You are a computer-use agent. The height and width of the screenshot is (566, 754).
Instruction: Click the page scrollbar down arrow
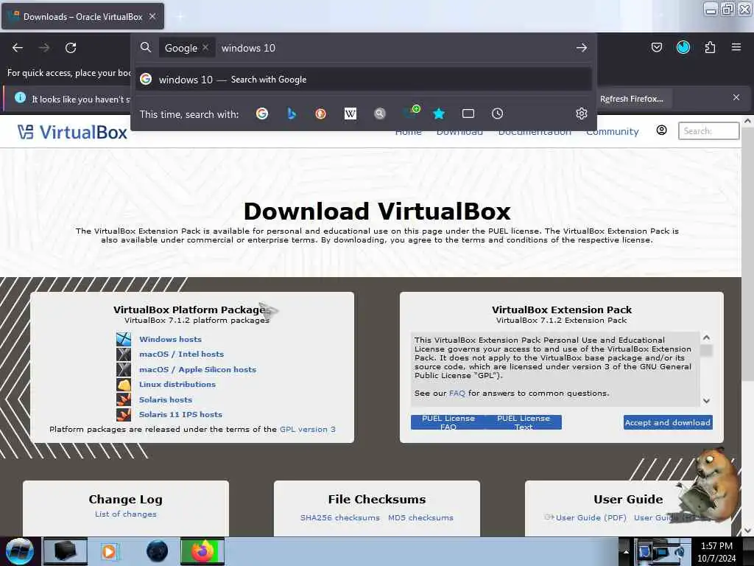[747, 531]
